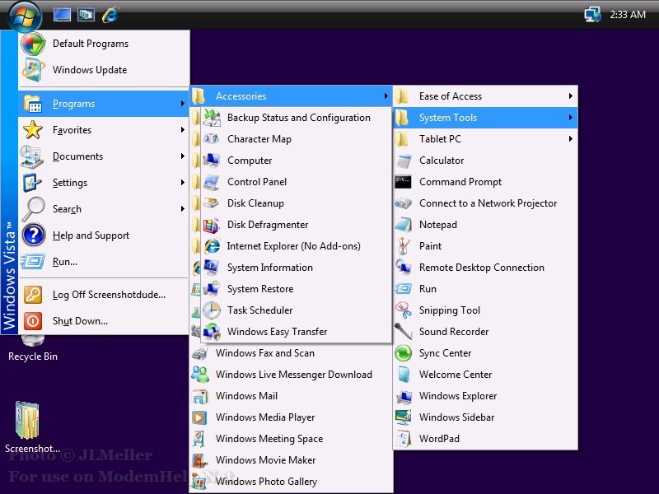The image size is (659, 494).
Task: Select System Restore from System Tools
Action: pyautogui.click(x=259, y=289)
